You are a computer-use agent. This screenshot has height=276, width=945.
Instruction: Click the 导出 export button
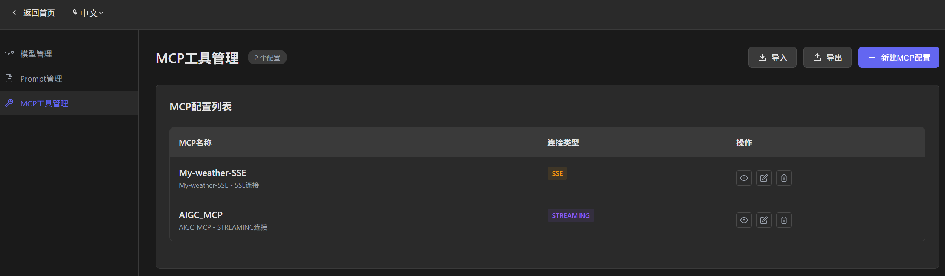(x=827, y=58)
